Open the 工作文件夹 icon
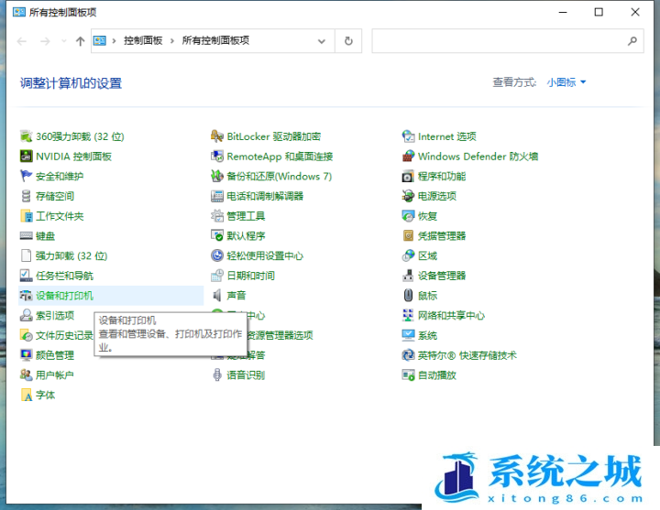This screenshot has height=510, width=660. 26,216
